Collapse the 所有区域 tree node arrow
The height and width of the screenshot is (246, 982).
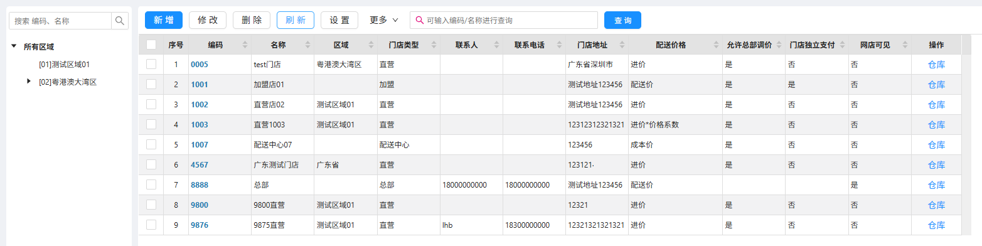coord(14,46)
